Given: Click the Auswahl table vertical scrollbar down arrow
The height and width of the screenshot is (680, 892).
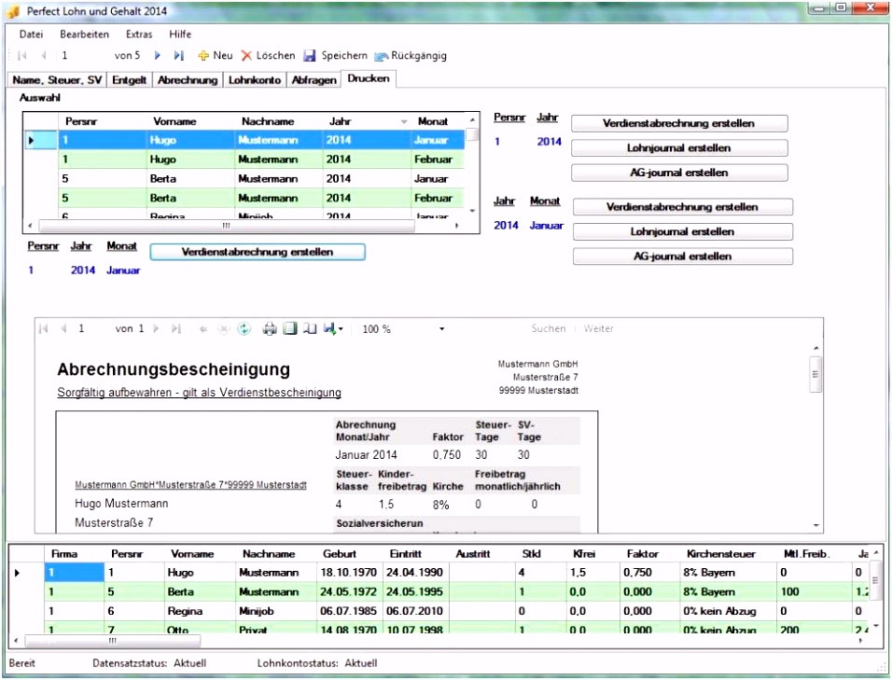Looking at the screenshot, I should point(472,211).
